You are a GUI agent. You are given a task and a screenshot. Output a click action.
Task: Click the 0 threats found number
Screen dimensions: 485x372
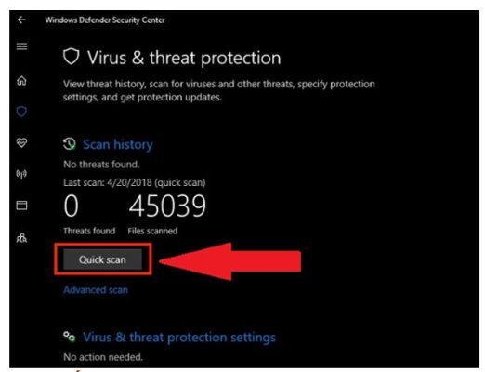click(x=71, y=206)
